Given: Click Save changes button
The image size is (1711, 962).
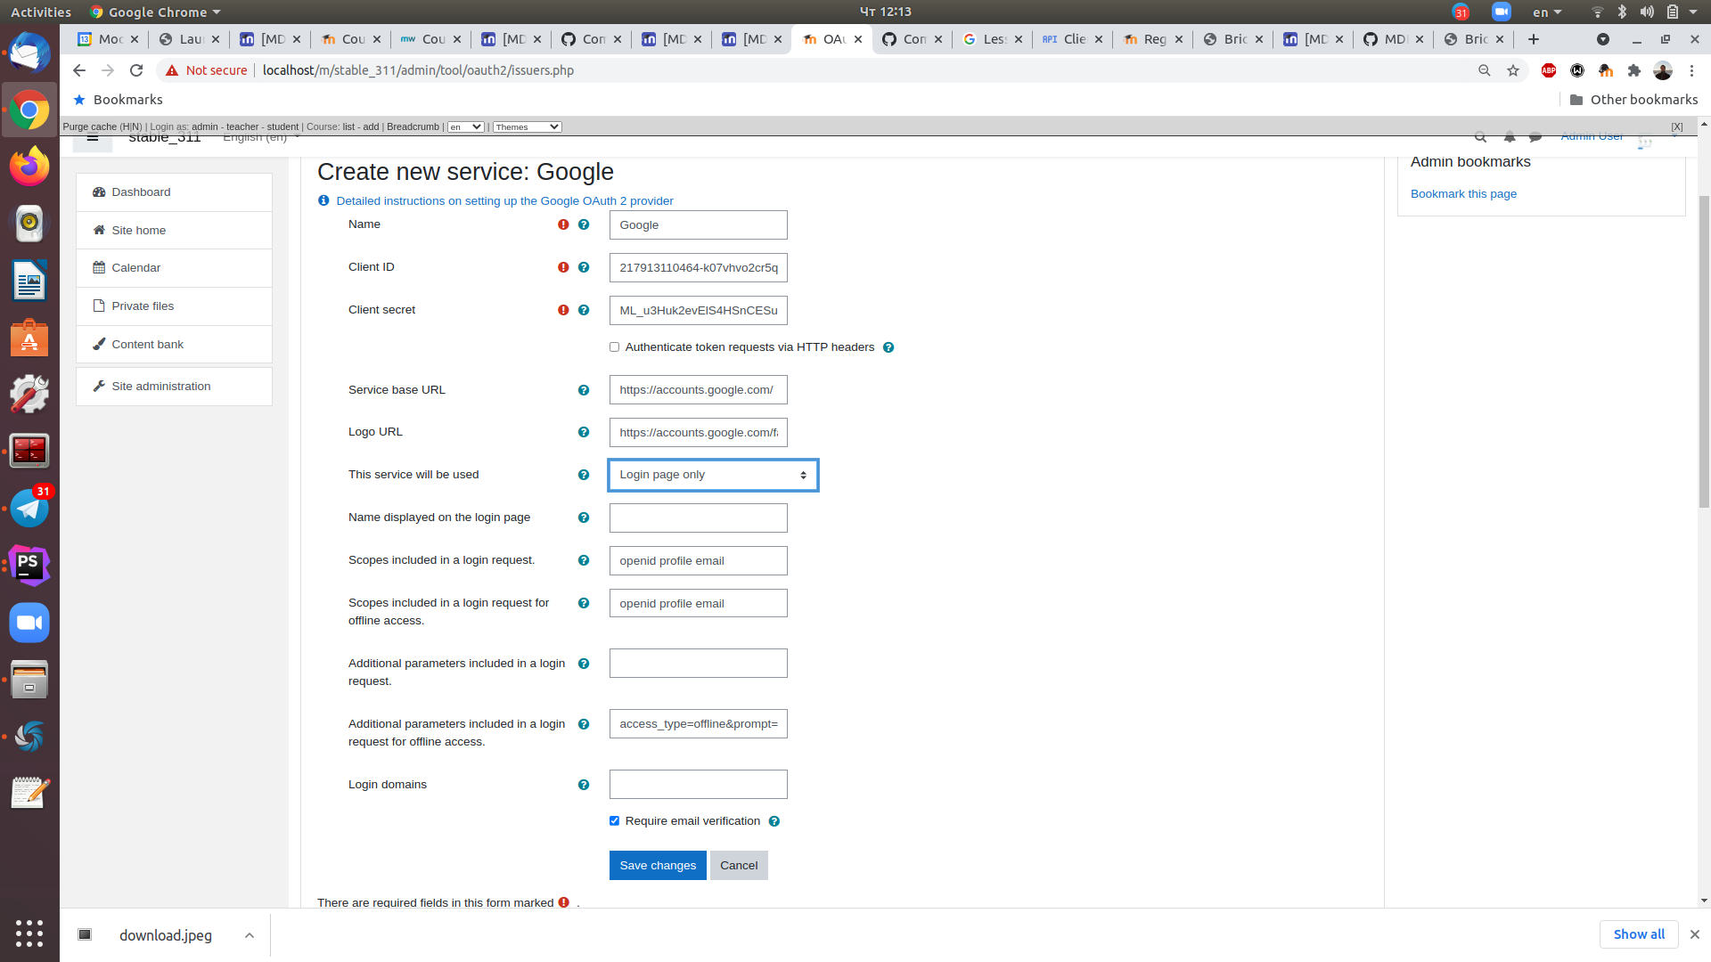Looking at the screenshot, I should 658,866.
